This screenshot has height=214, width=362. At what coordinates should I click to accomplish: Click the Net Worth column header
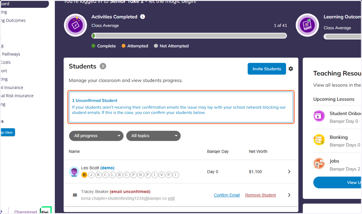(258, 152)
